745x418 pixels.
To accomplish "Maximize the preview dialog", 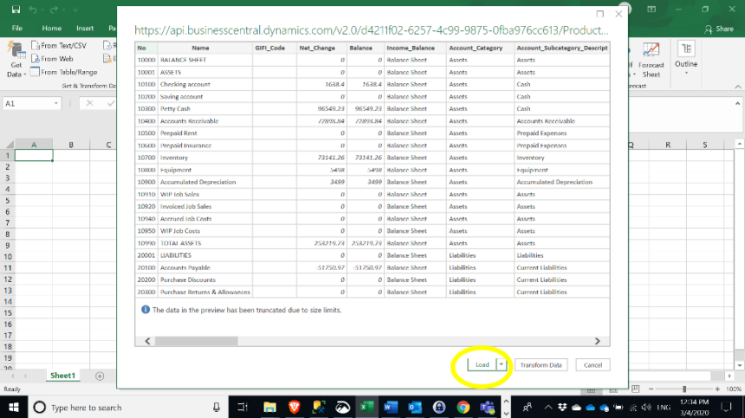I will point(600,14).
